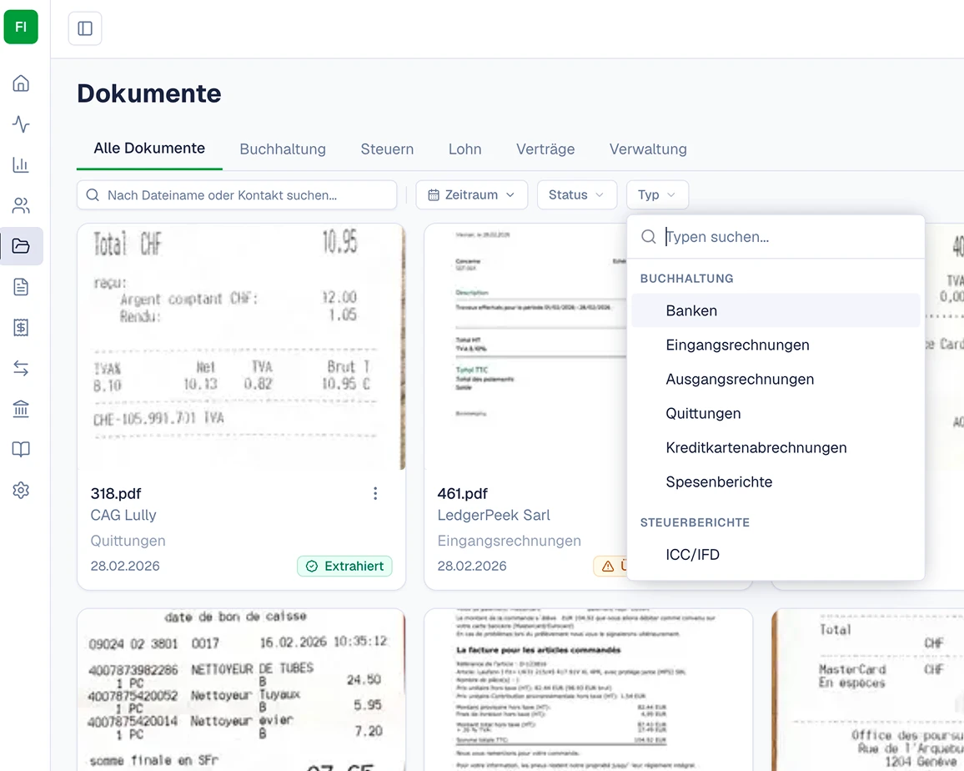Click the BUCHHALTUNG group header in type list
964x771 pixels.
coord(687,279)
